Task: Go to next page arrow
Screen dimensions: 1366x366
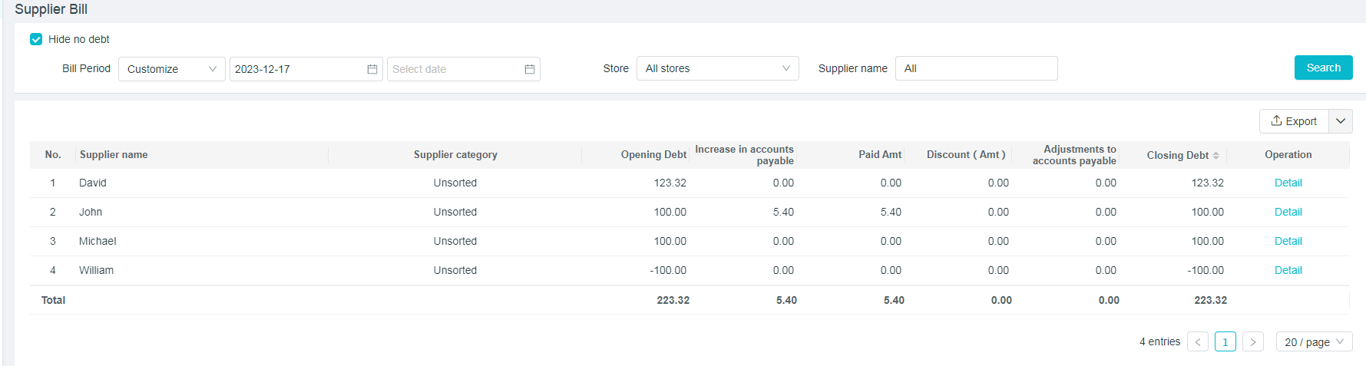Action: click(1252, 342)
